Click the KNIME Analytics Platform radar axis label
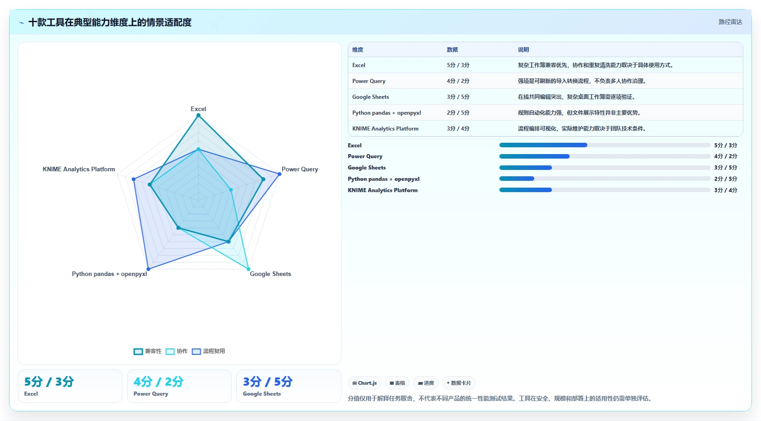The height and width of the screenshot is (421, 761). (79, 169)
